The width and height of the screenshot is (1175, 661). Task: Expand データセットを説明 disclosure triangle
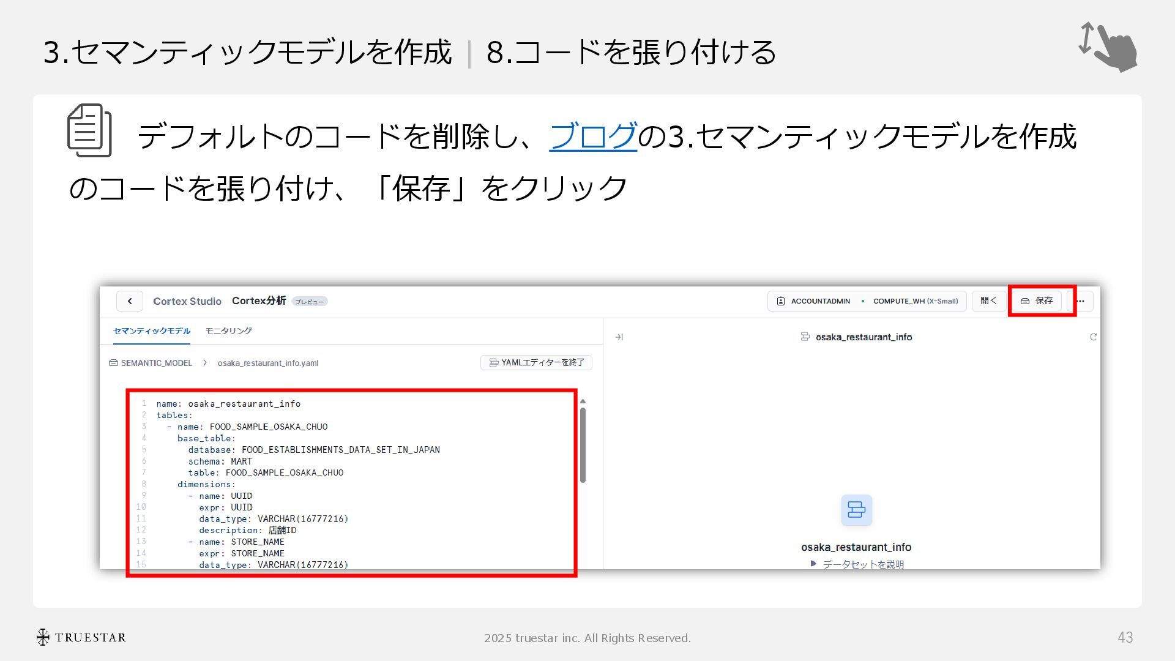coord(813,564)
